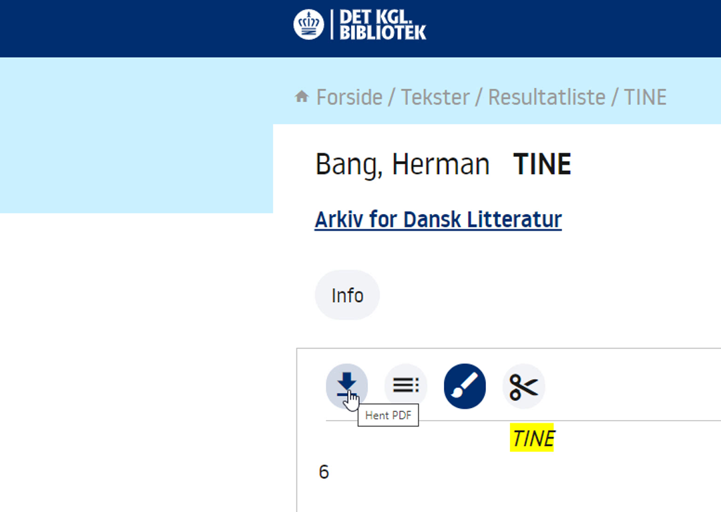Click the author name Bang, Herman
721x512 pixels.
tap(403, 165)
